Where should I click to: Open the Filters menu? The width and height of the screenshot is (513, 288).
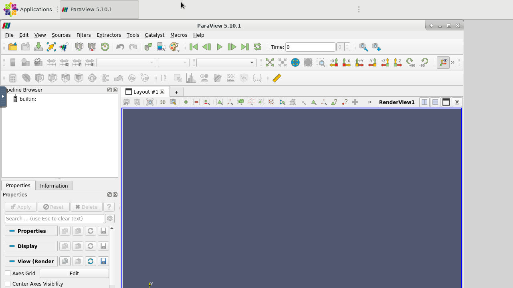(83, 35)
